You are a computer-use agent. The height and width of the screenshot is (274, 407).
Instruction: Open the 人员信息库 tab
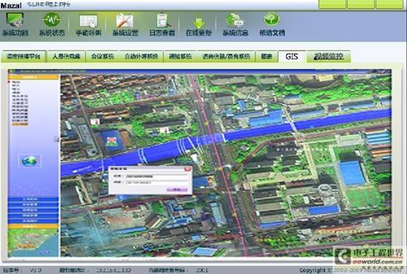(66, 56)
